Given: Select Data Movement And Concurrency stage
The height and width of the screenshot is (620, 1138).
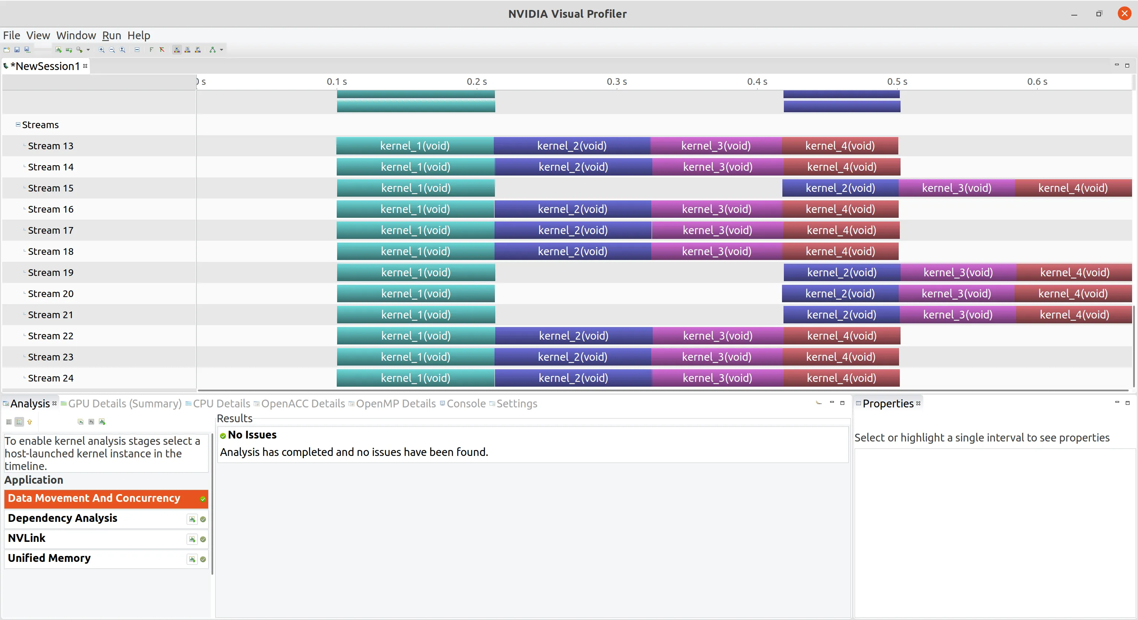Looking at the screenshot, I should [106, 499].
